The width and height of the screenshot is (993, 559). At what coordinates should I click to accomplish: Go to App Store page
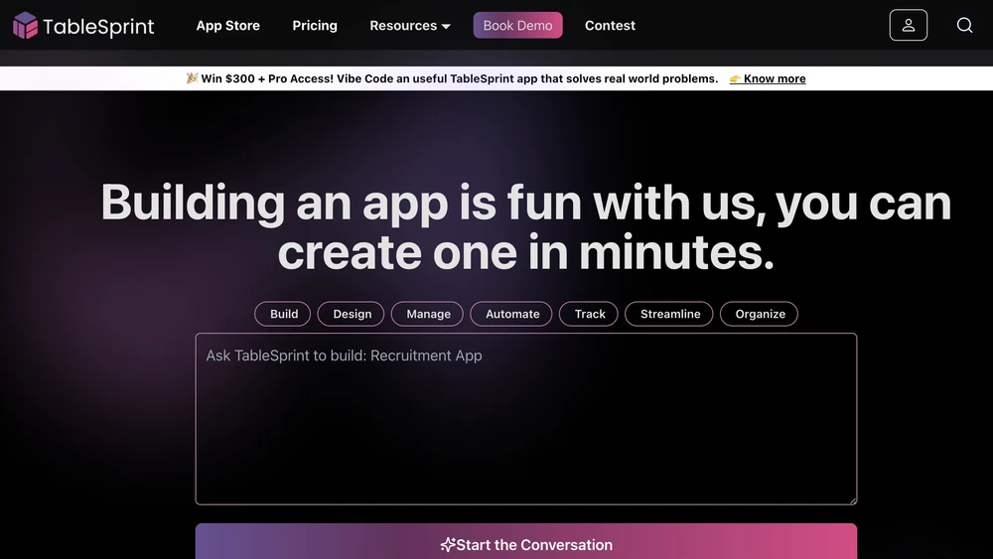(x=228, y=26)
